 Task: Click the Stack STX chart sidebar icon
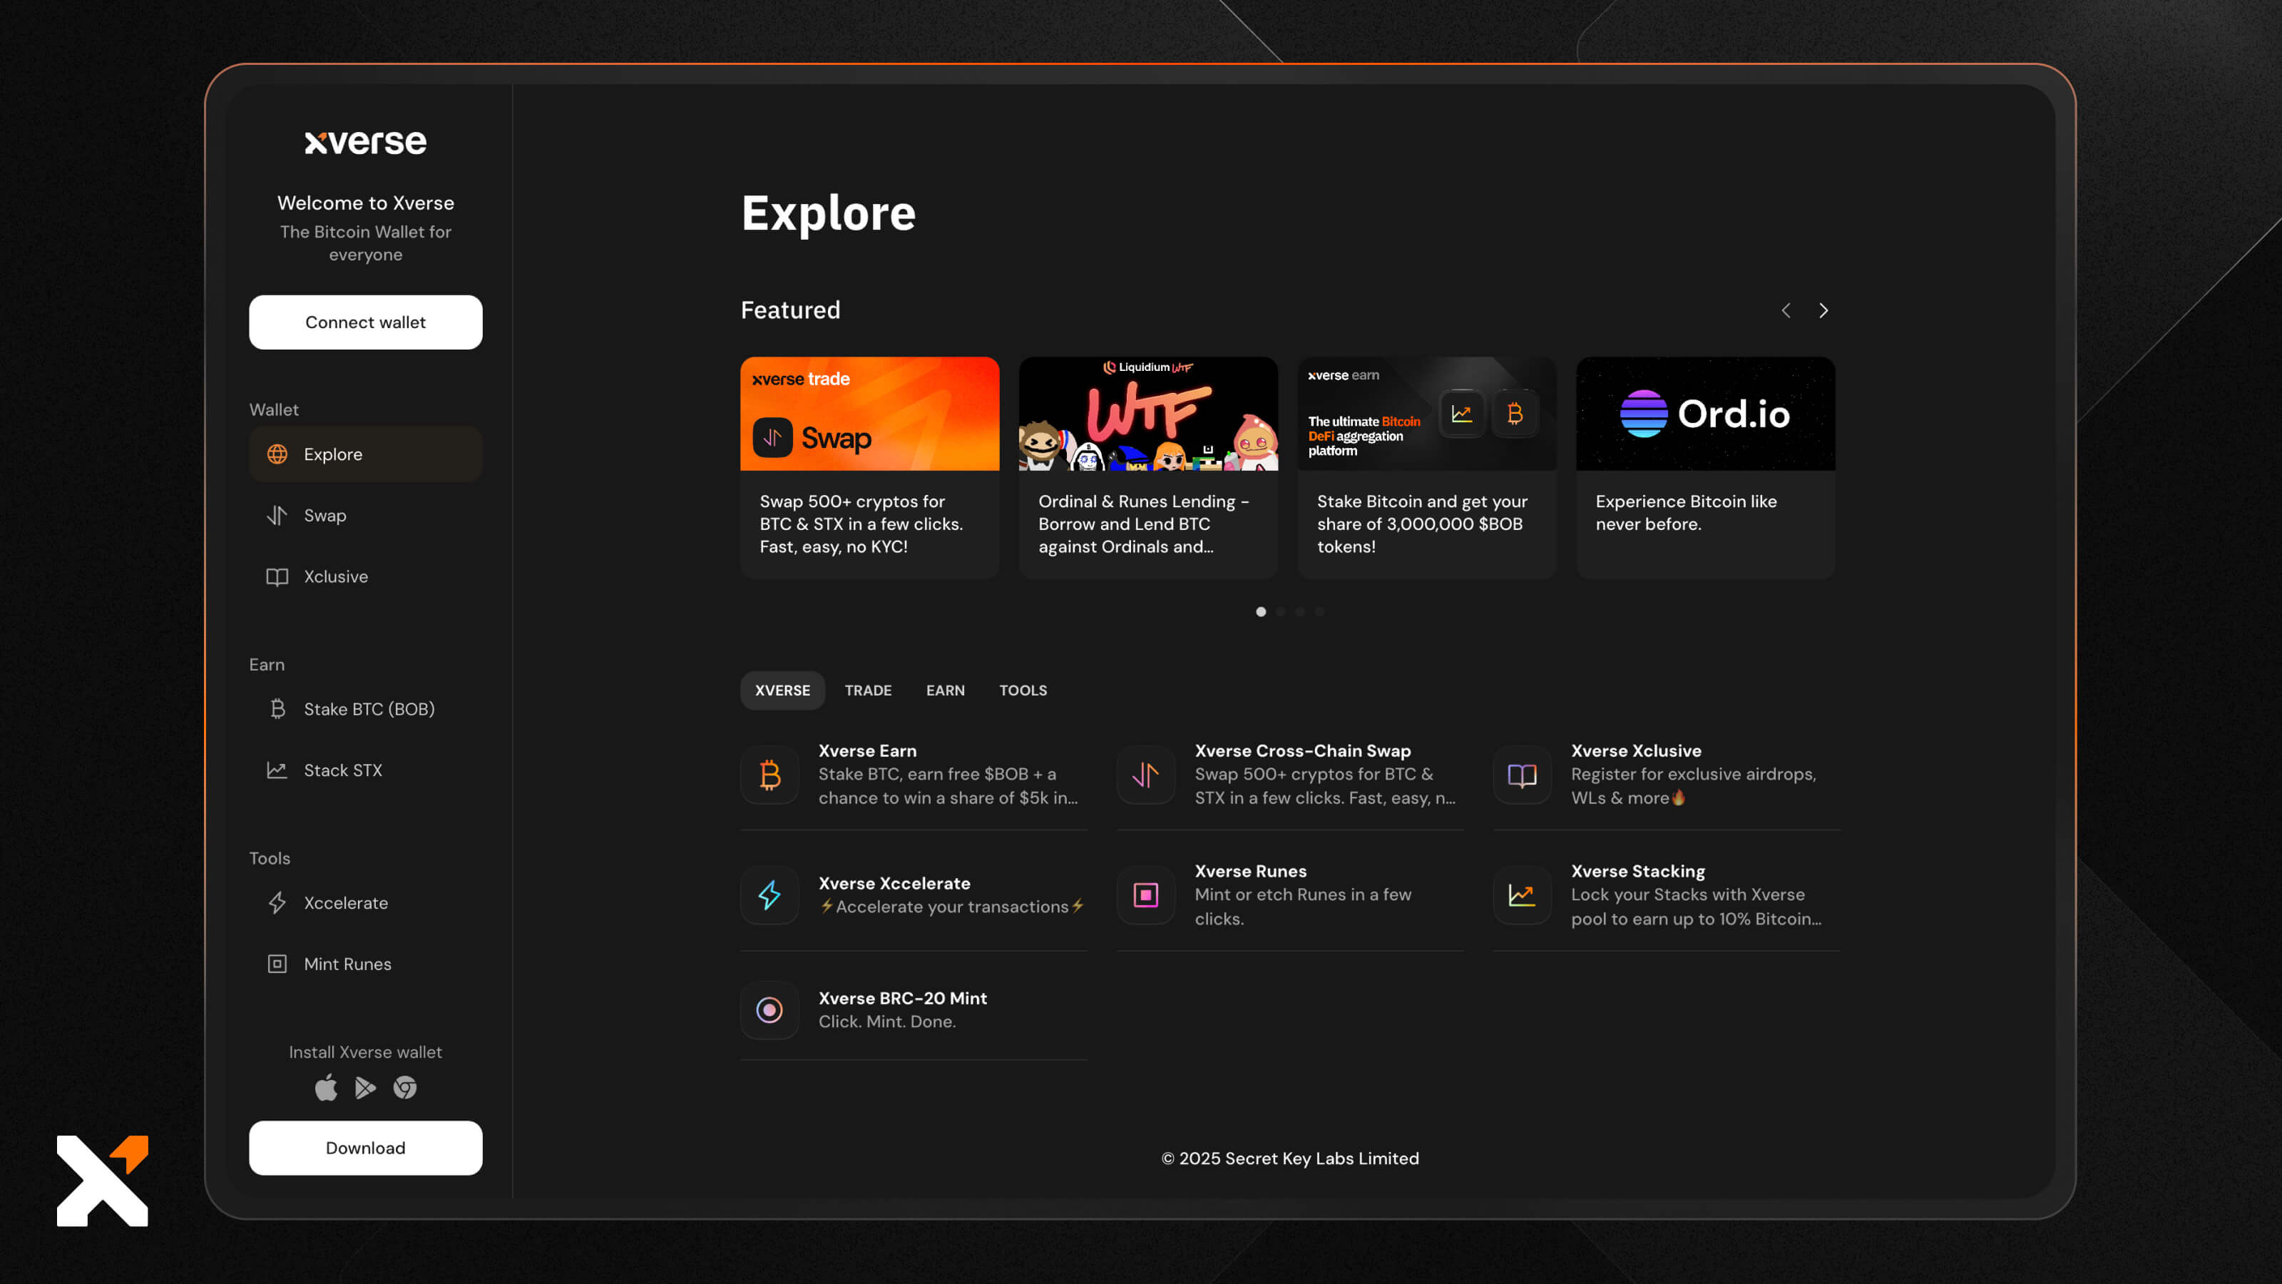point(277,770)
